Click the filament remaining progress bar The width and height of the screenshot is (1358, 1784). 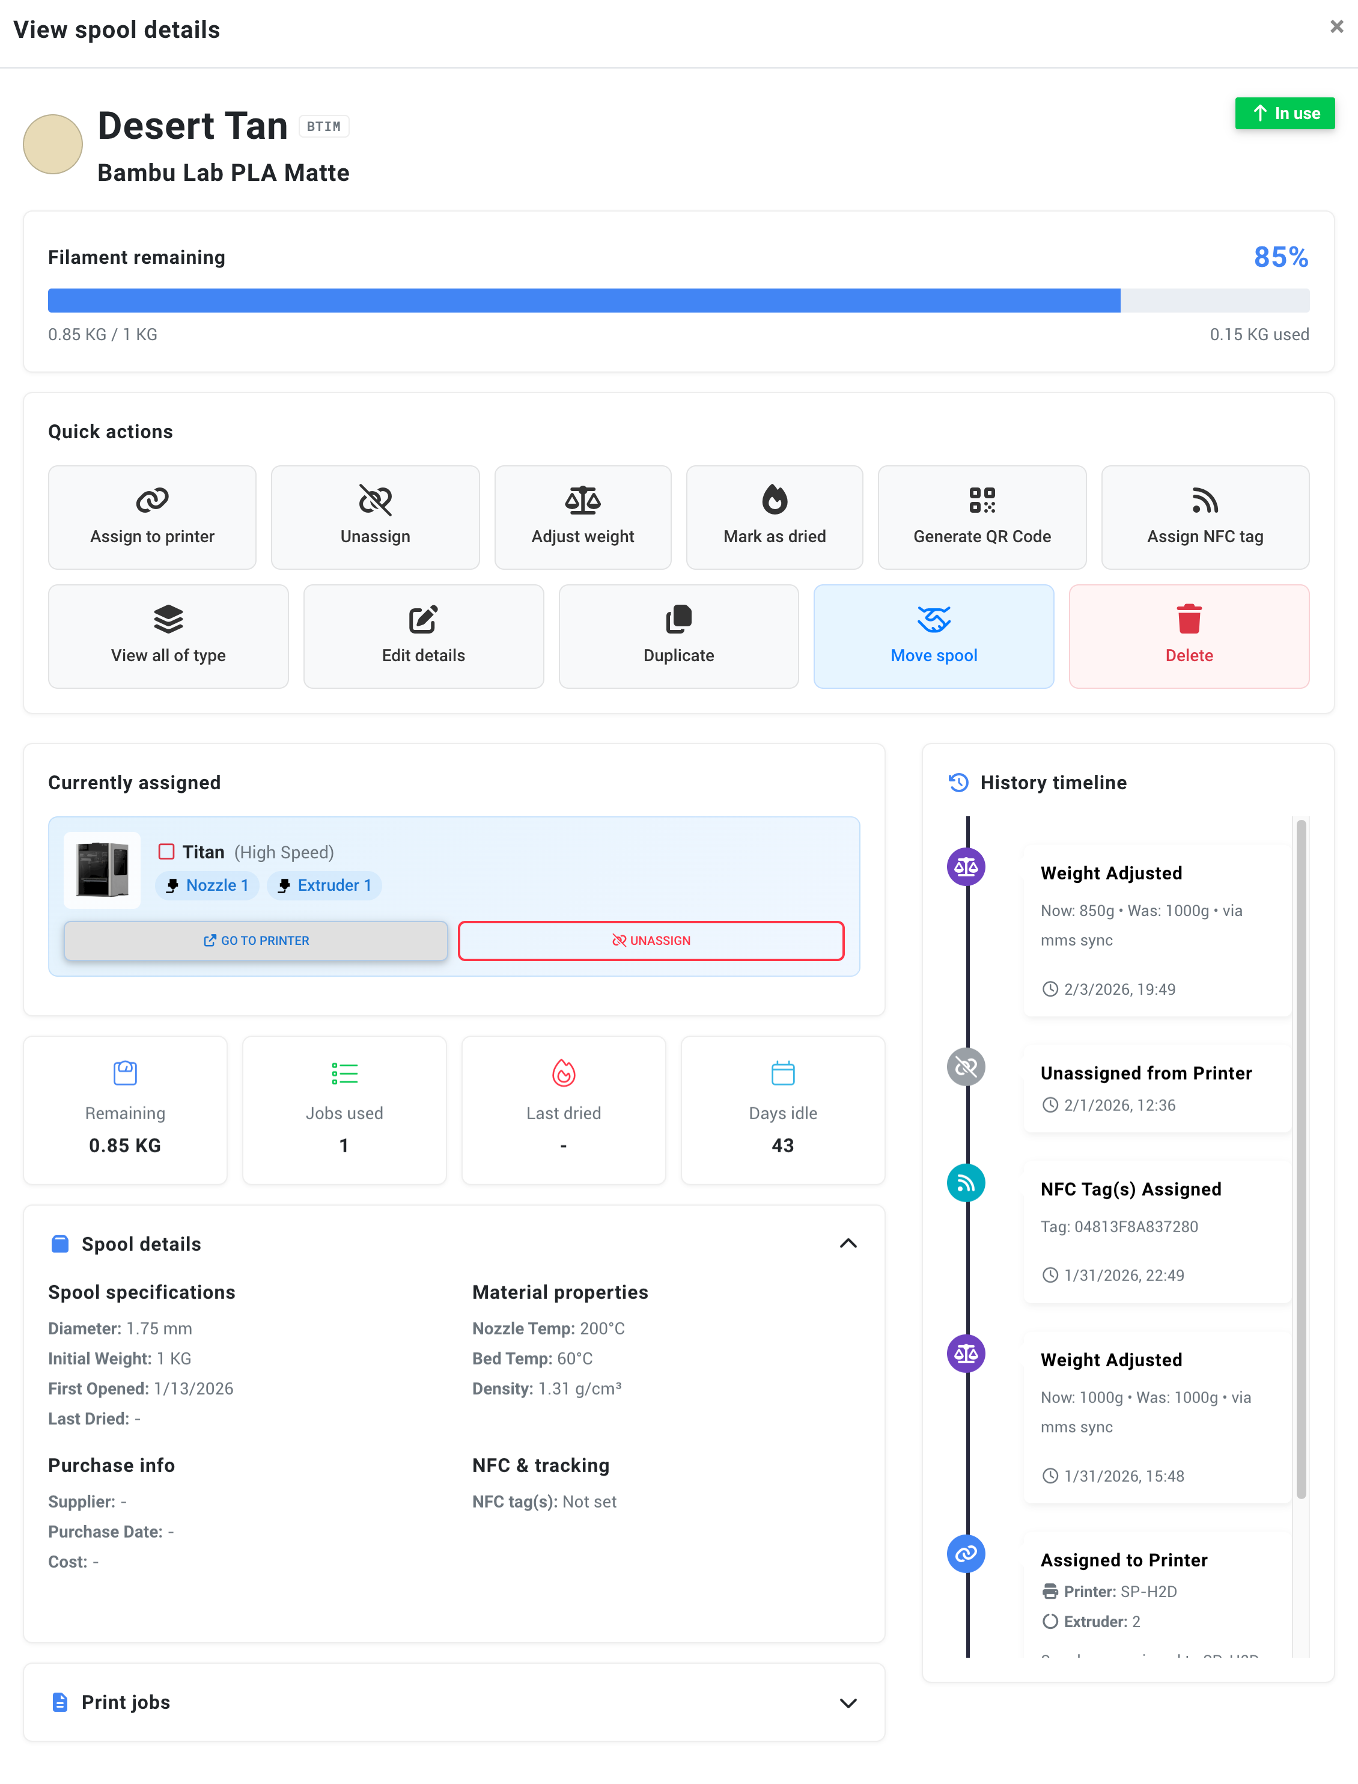coord(679,300)
